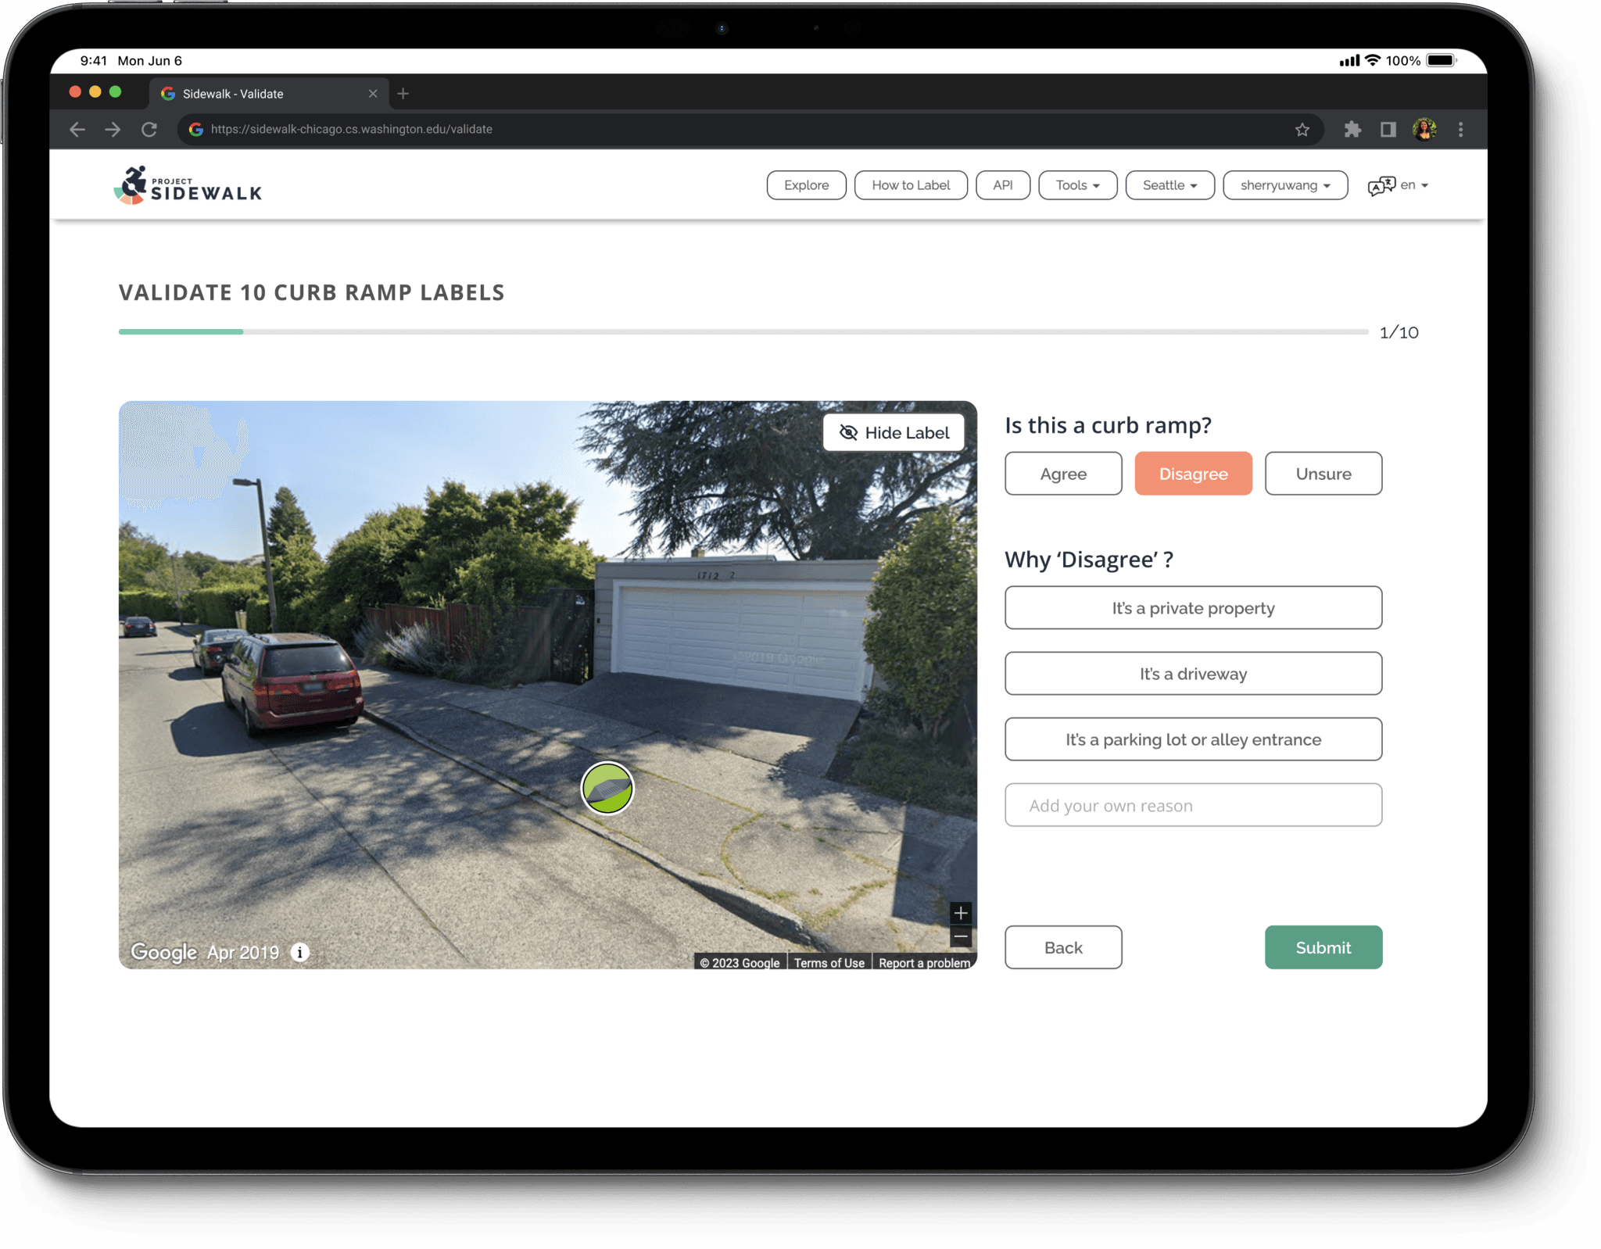This screenshot has height=1249, width=1601.
Task: Open the sherryuwang user dropdown
Action: 1284,185
